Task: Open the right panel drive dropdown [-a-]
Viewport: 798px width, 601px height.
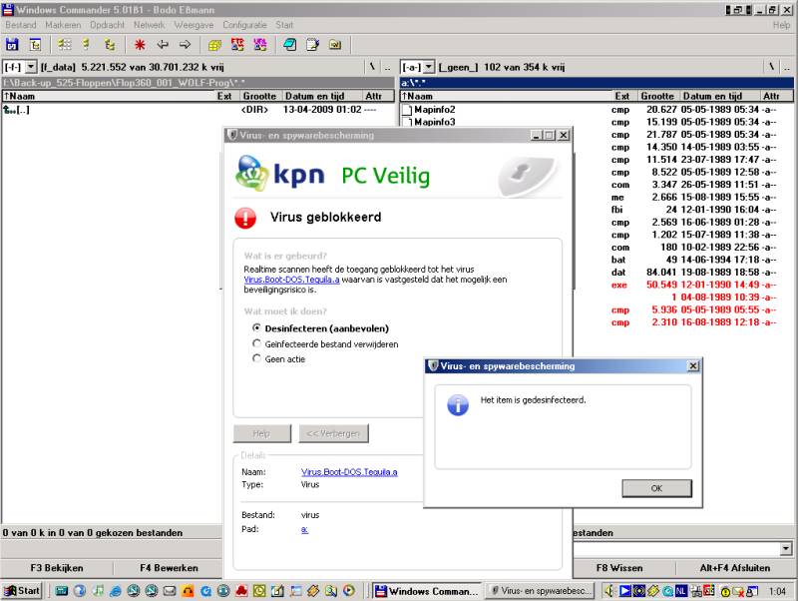Action: (429, 67)
